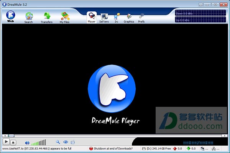Click the red upload speed arrow

click(175, 149)
